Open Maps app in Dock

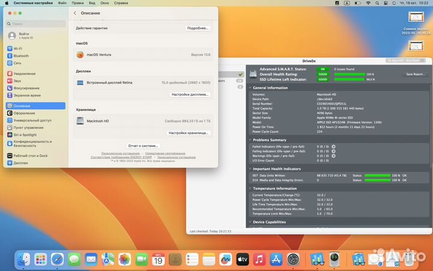[108, 260]
